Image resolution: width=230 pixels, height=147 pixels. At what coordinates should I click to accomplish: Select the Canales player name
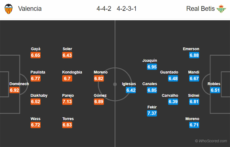point(149,84)
